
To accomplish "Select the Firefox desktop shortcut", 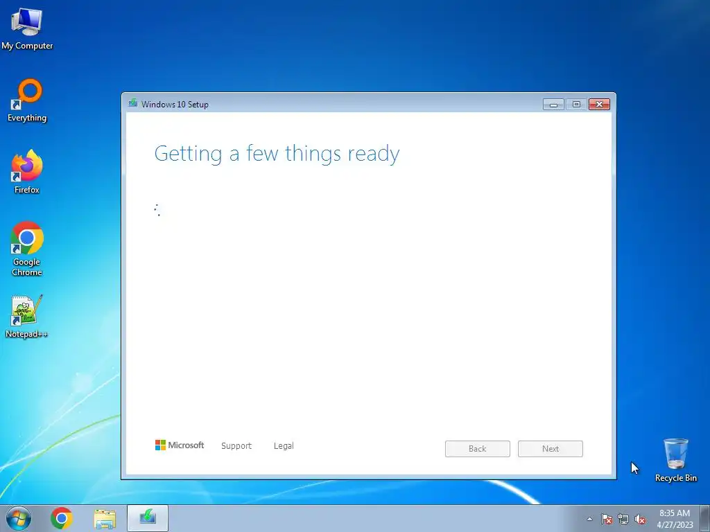I will pos(27,172).
